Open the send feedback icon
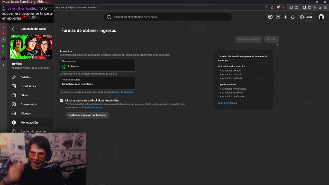 coord(270,17)
